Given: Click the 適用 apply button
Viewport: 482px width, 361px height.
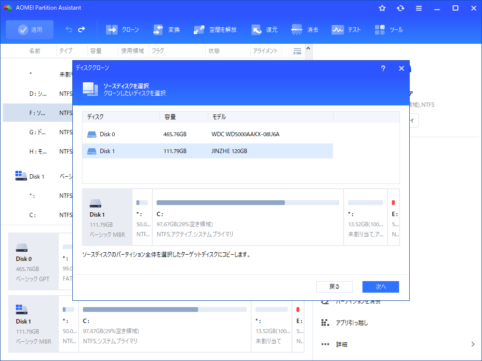Looking at the screenshot, I should (x=29, y=30).
